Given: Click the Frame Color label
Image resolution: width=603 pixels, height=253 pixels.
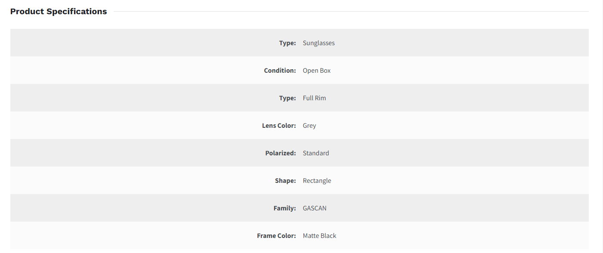Looking at the screenshot, I should point(276,236).
